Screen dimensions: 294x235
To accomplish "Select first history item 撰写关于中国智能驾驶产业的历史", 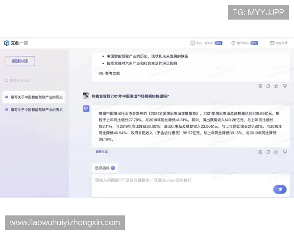I will click(33, 97).
